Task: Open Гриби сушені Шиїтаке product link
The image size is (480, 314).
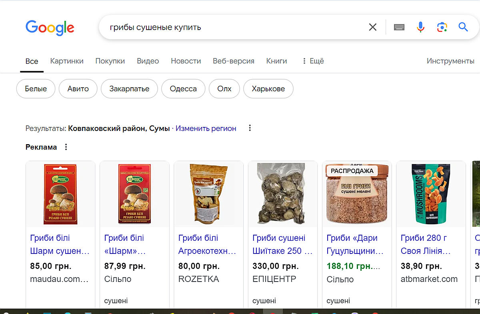Action: tap(282, 244)
